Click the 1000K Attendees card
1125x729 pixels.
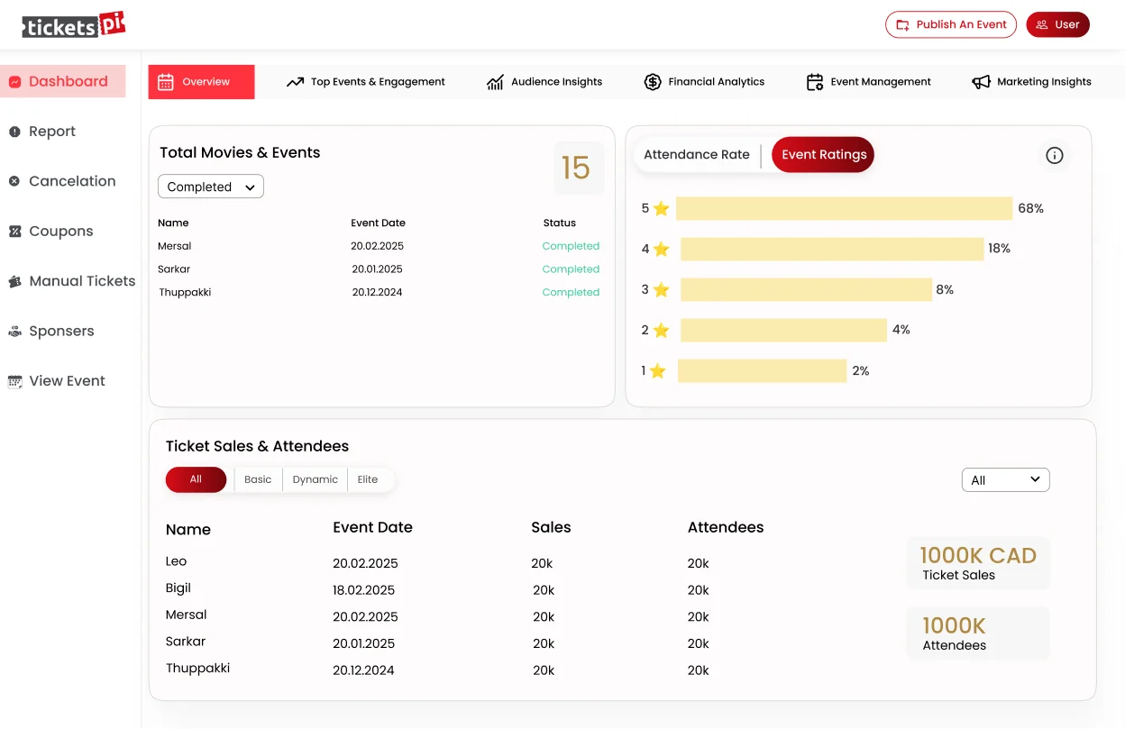pyautogui.click(x=978, y=633)
